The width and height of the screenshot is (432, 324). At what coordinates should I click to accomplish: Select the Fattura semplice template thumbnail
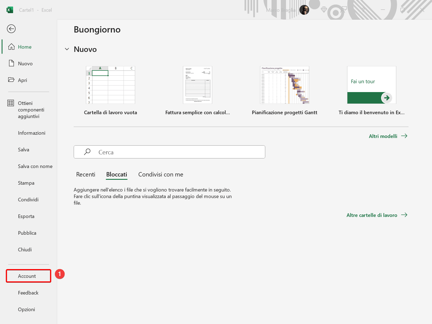point(198,85)
